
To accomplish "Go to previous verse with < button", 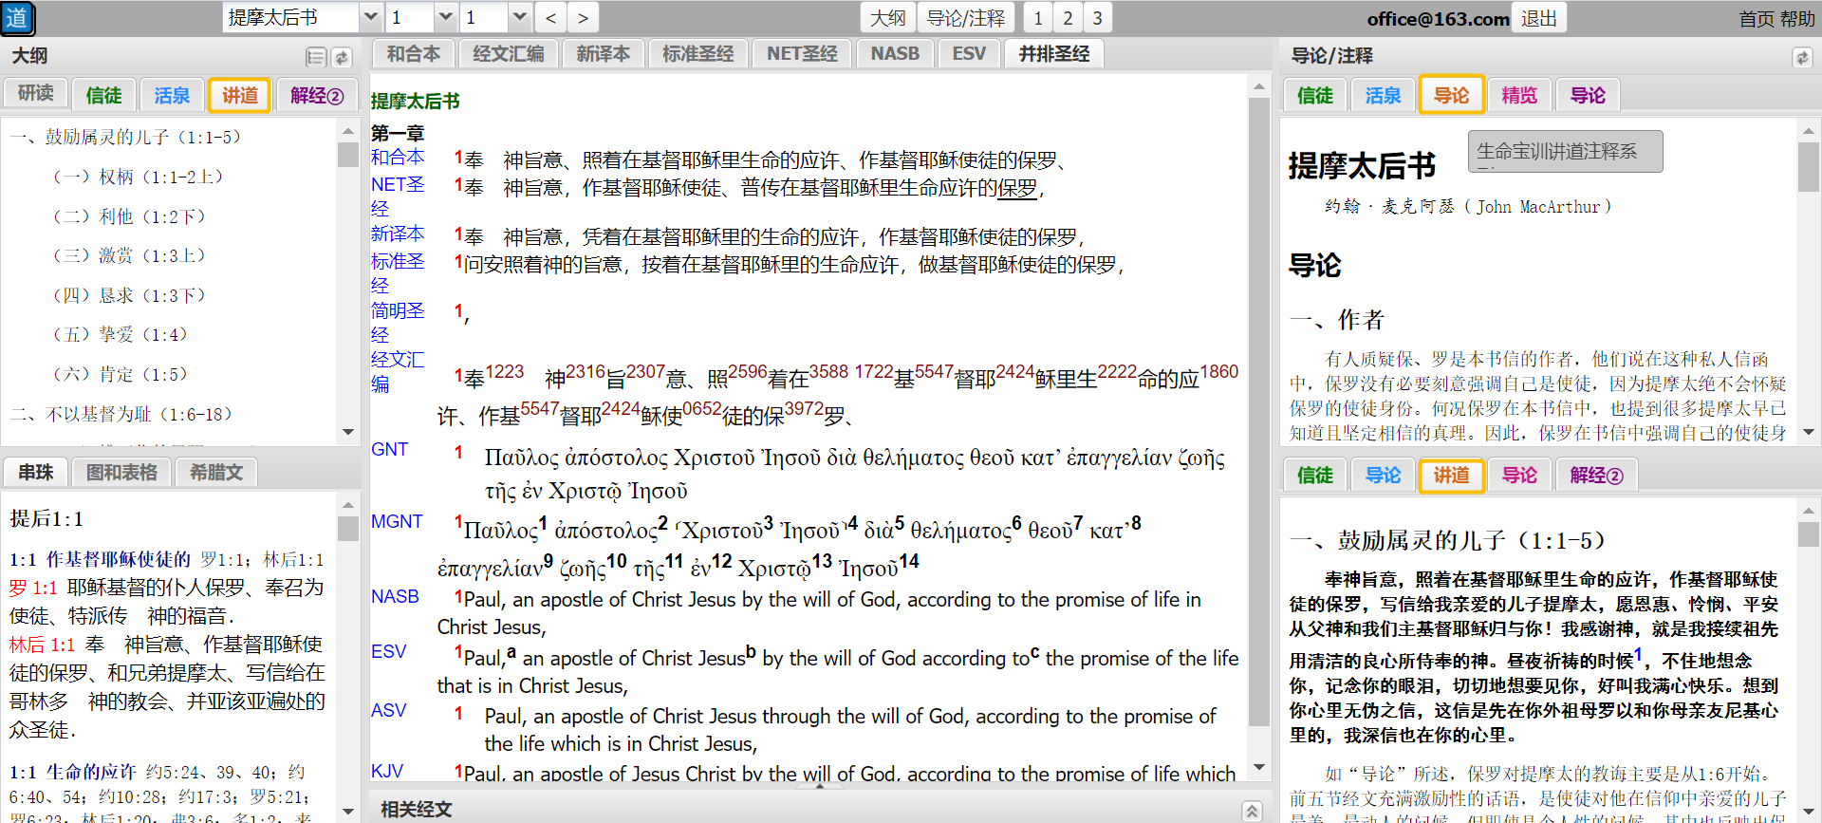I will tap(551, 18).
